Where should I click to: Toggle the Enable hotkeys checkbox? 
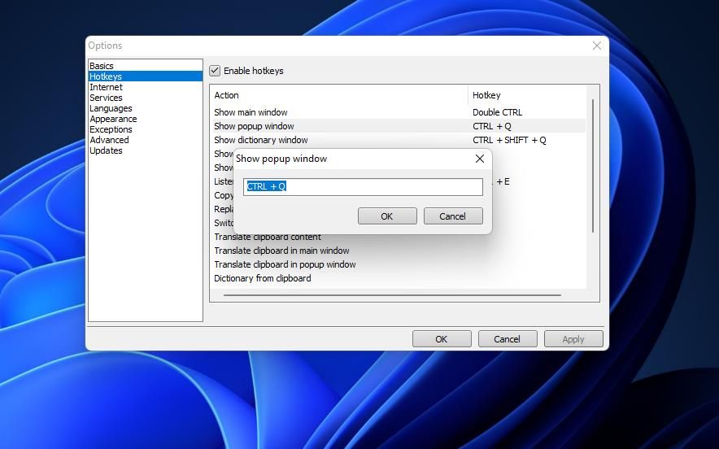(215, 71)
